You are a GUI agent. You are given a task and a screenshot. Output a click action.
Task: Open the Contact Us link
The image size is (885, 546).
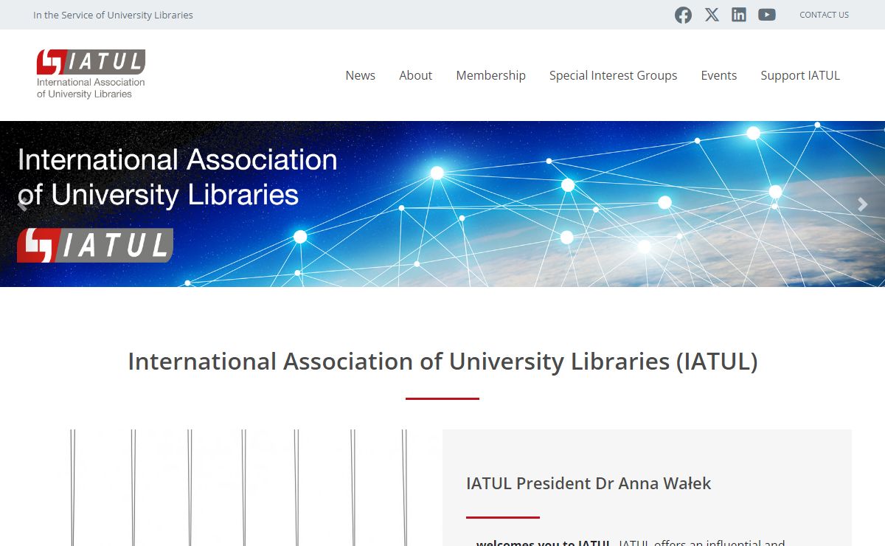824,15
